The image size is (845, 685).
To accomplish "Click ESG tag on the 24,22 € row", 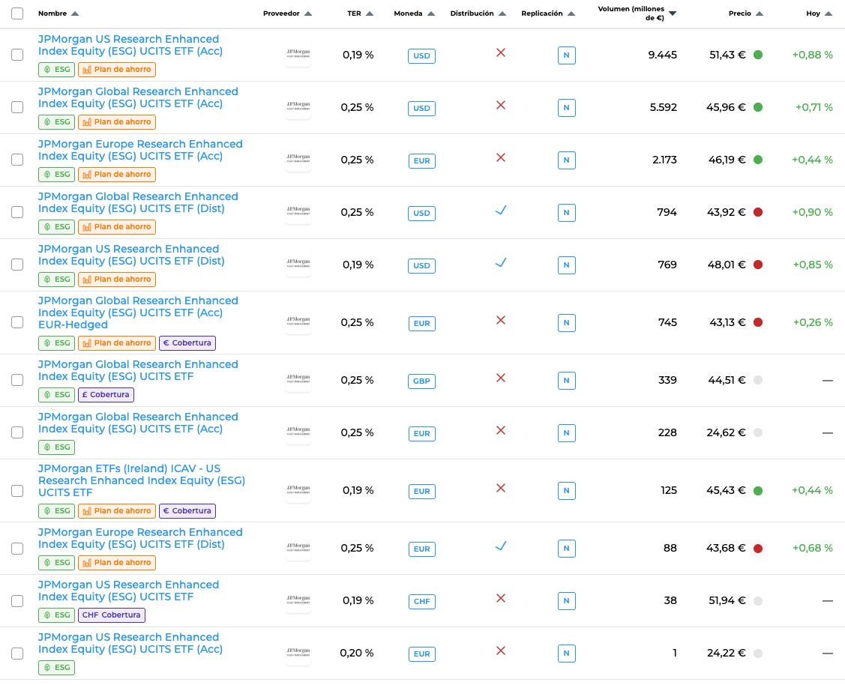I will point(56,668).
